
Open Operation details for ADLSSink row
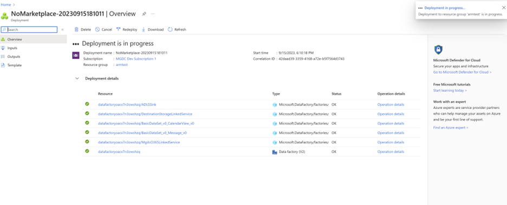391,104
